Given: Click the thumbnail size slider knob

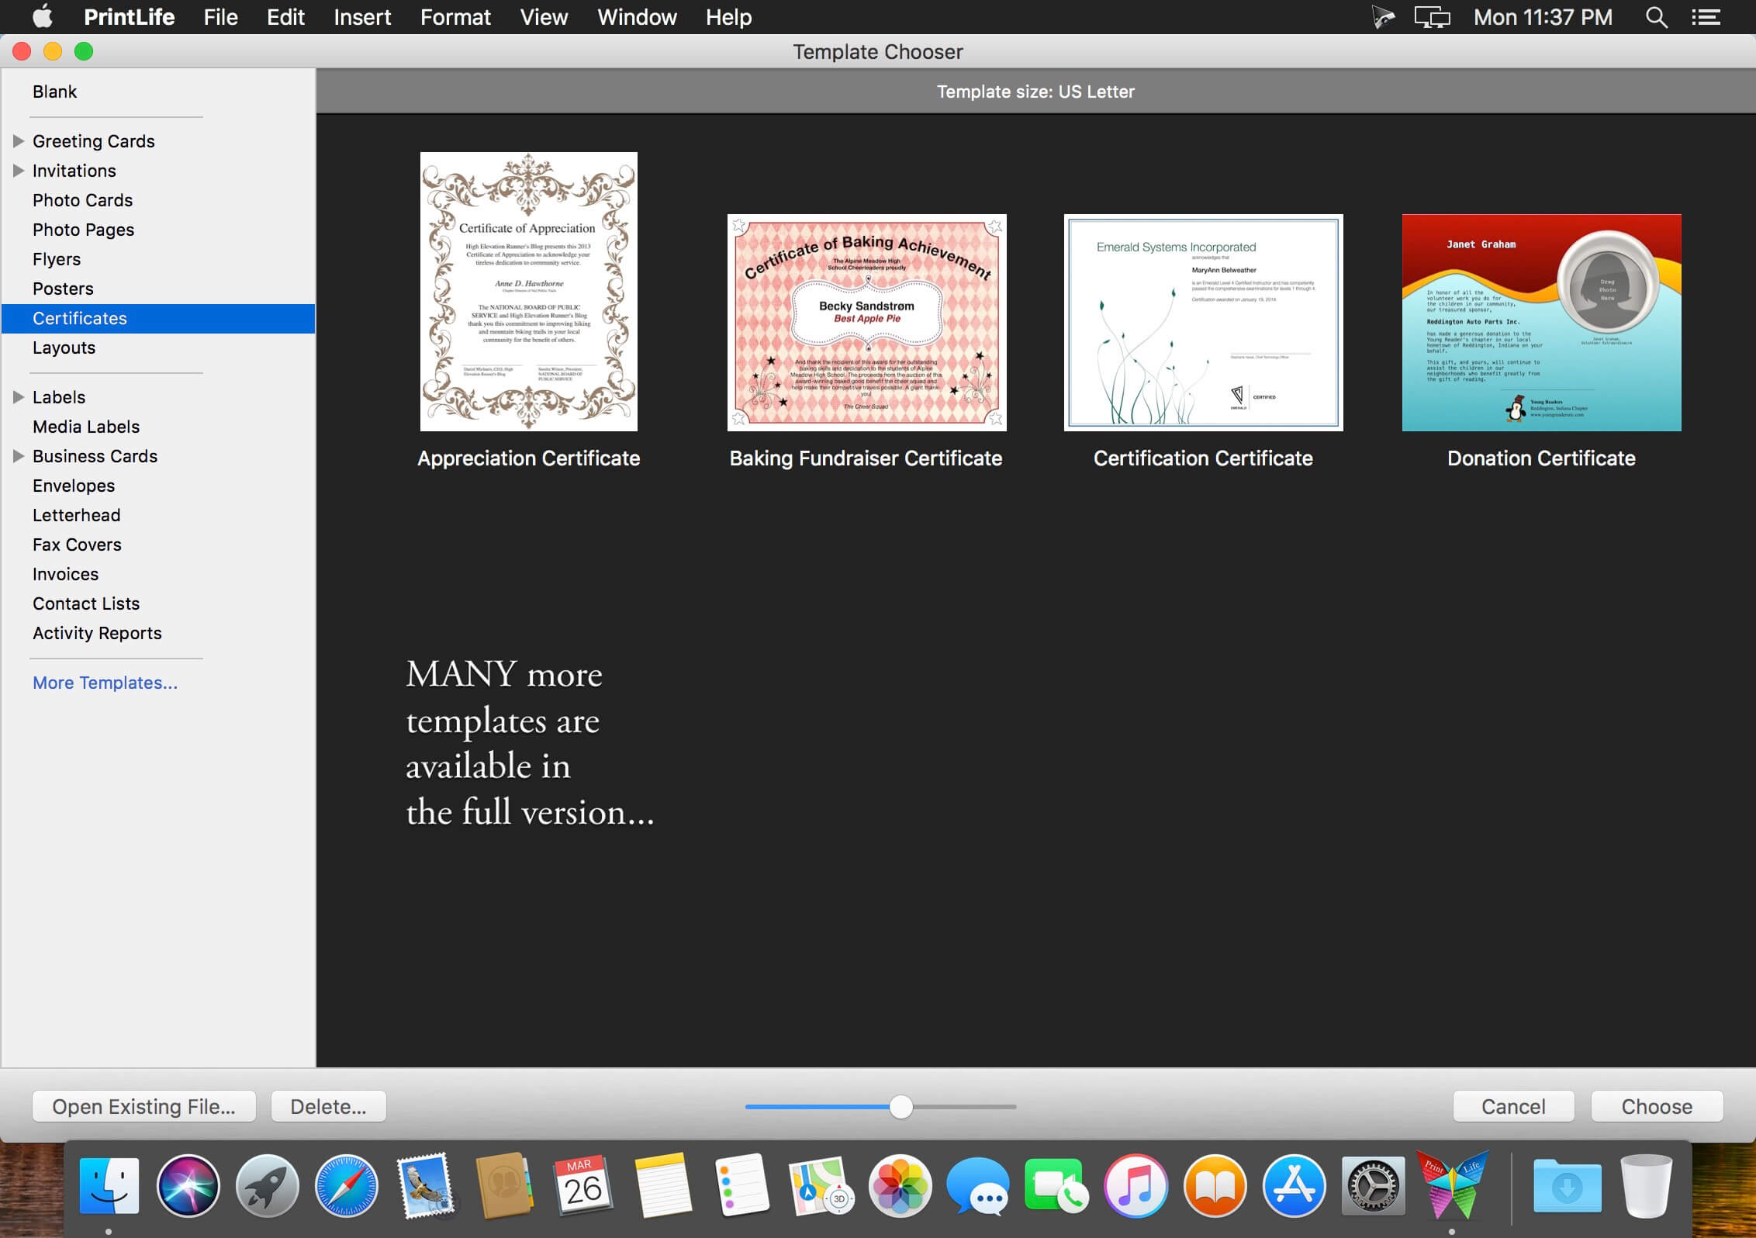Looking at the screenshot, I should [x=900, y=1107].
